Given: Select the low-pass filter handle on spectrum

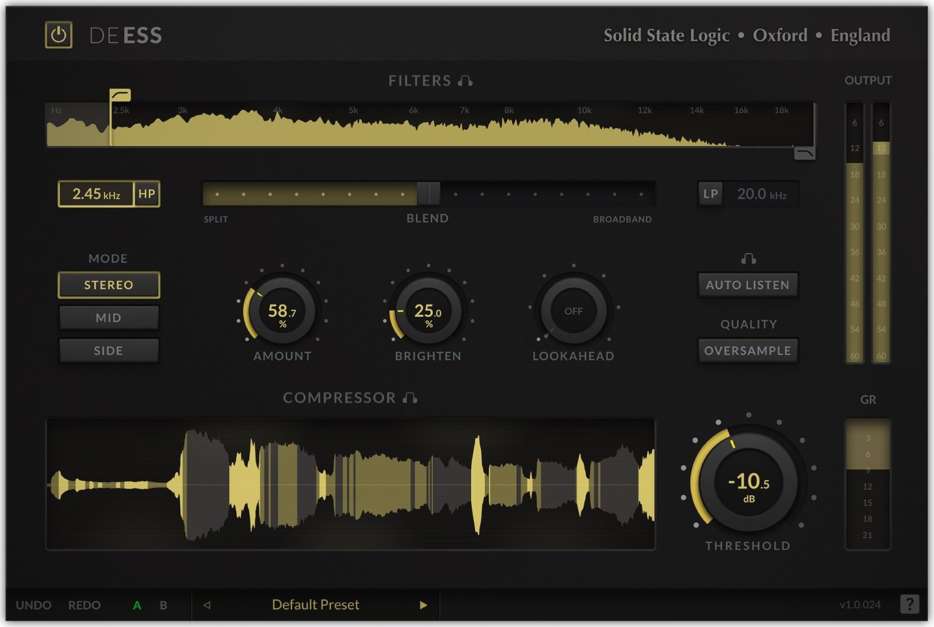Looking at the screenshot, I should [x=805, y=153].
